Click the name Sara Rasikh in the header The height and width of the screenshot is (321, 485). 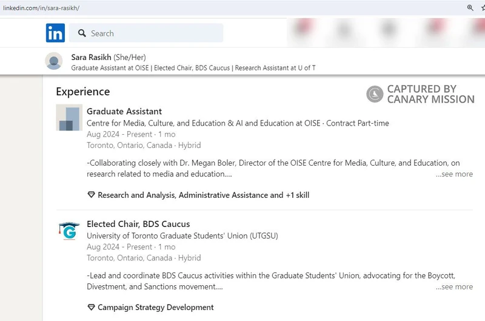pyautogui.click(x=91, y=57)
